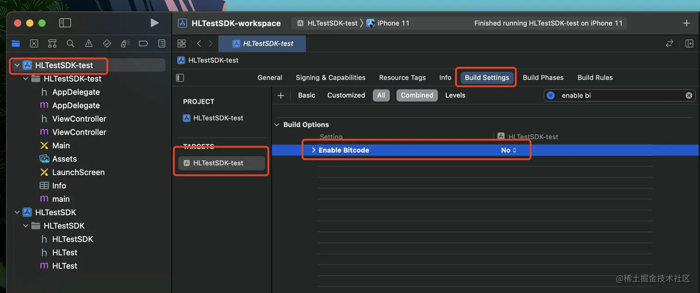This screenshot has width=700, height=293.
Task: Open the Info tab
Action: [445, 78]
